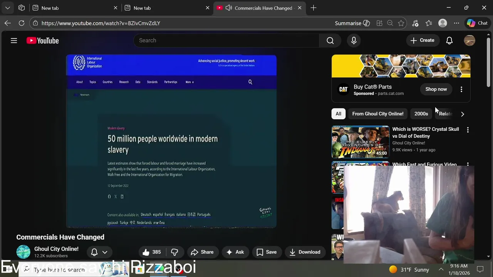Open the favorites list icon
The height and width of the screenshot is (277, 493).
429,23
